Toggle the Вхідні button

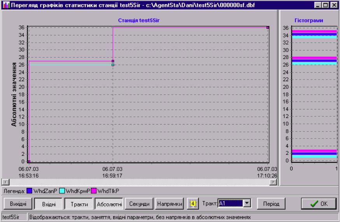49,204
